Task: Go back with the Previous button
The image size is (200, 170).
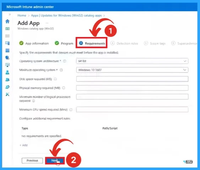Action: pos(32,160)
